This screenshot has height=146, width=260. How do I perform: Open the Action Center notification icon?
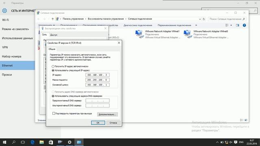click(x=236, y=142)
